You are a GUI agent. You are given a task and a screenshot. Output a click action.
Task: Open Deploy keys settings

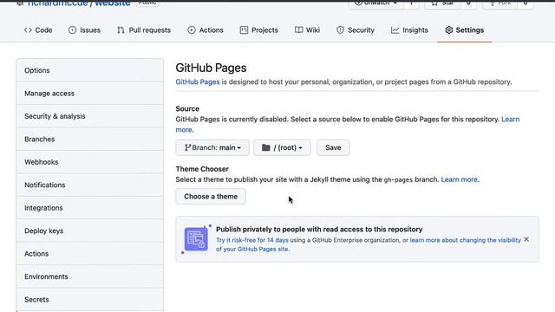click(x=90, y=231)
